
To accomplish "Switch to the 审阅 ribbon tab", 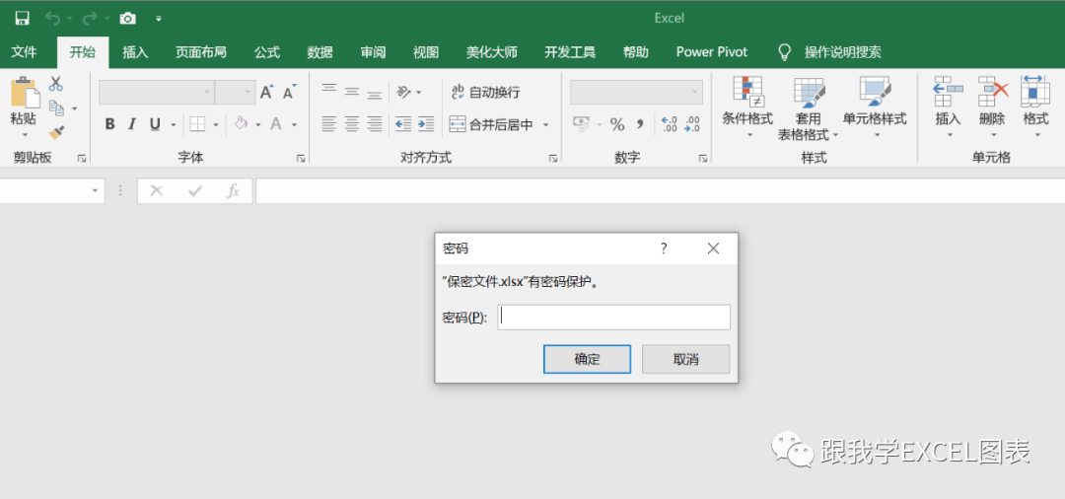I will tap(373, 52).
